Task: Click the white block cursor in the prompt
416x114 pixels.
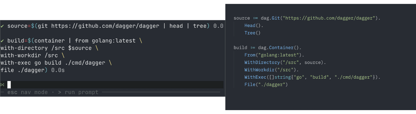Action: pyautogui.click(x=9, y=85)
